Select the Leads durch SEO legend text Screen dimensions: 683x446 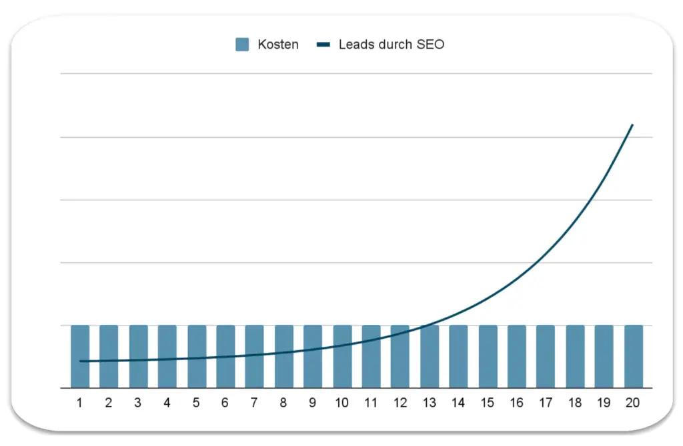pyautogui.click(x=391, y=45)
